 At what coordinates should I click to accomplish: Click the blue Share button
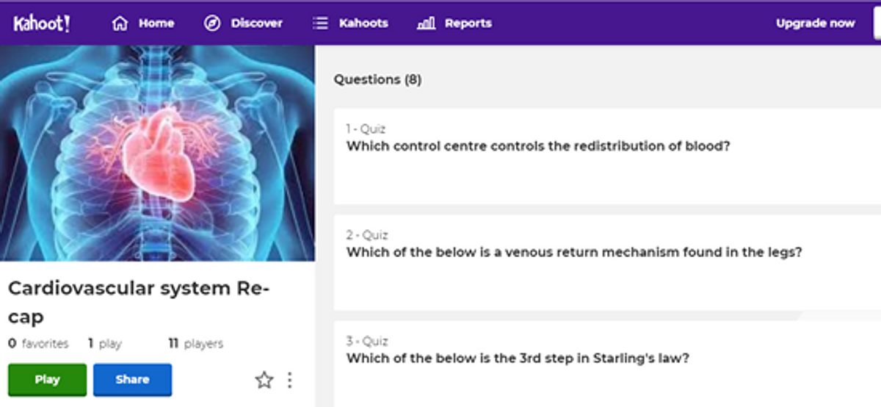coord(132,380)
